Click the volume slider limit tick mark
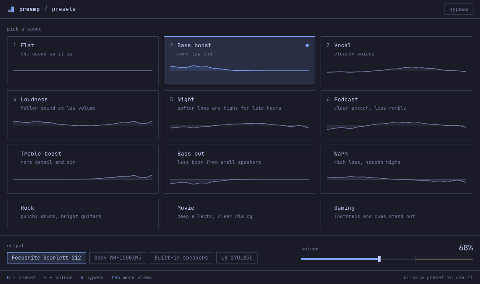This screenshot has height=284, width=480. click(416, 259)
